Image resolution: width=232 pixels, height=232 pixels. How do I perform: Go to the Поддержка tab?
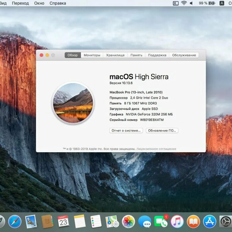(157, 55)
